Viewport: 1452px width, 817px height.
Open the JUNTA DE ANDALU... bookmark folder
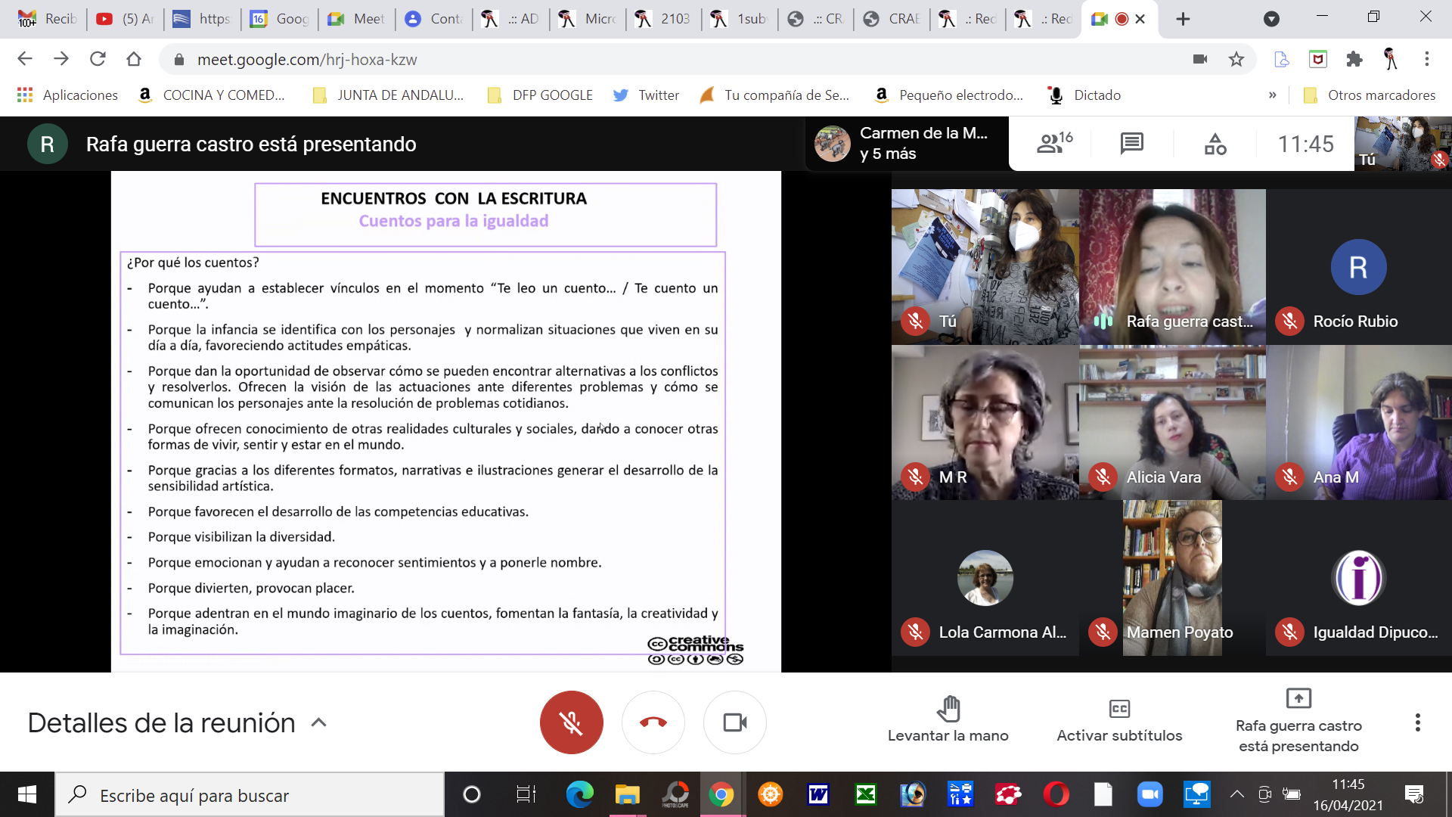point(388,95)
